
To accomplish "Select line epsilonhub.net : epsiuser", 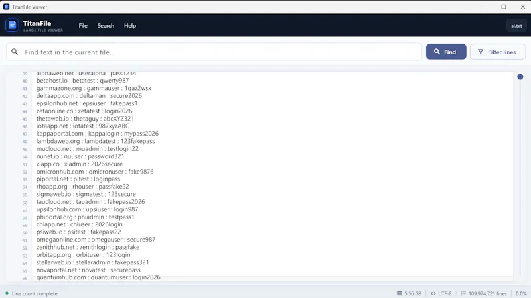I will 87,103.
